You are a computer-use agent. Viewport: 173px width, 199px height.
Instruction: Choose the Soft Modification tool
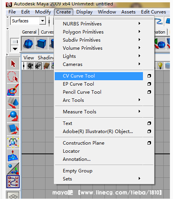[x=13, y=155]
